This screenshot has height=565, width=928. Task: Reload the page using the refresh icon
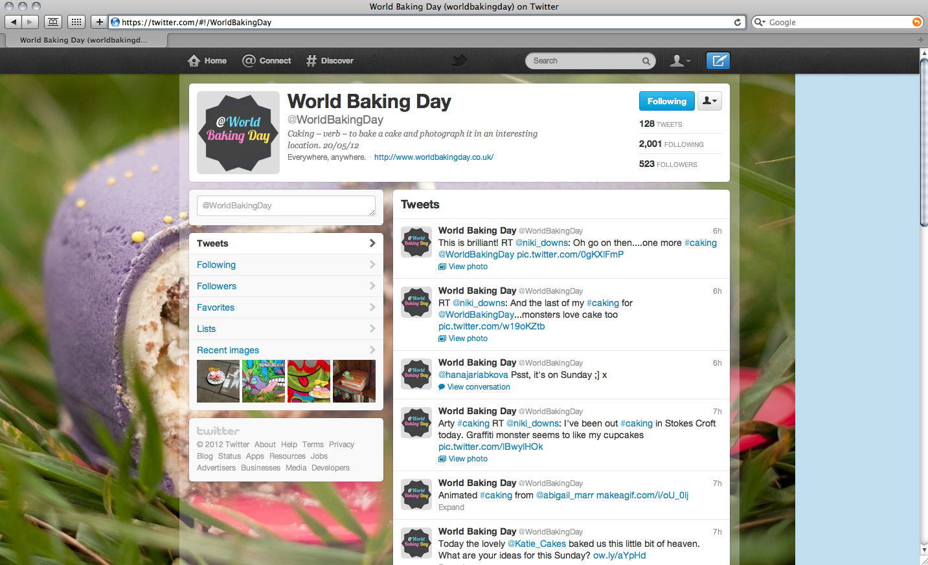click(738, 22)
